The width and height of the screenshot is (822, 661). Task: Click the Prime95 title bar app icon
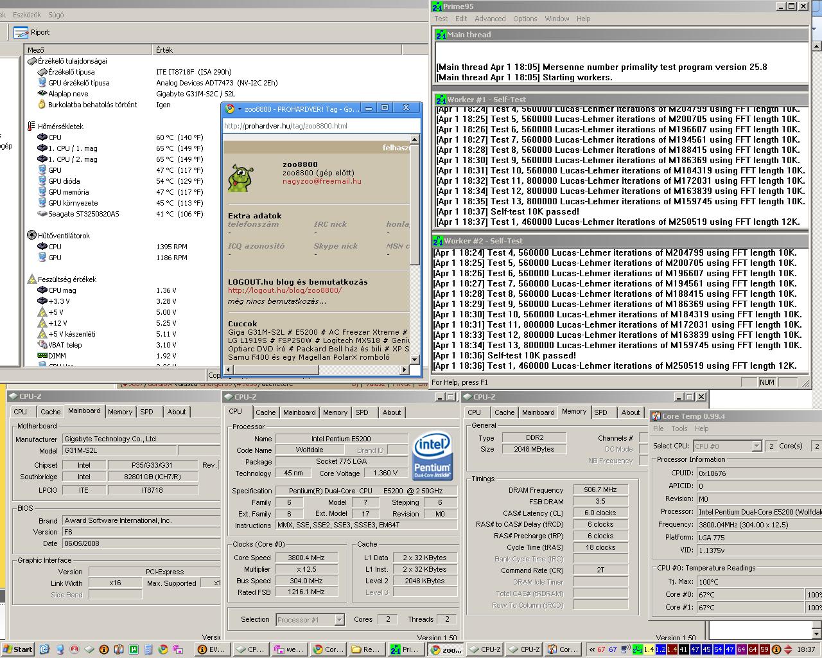click(x=438, y=6)
